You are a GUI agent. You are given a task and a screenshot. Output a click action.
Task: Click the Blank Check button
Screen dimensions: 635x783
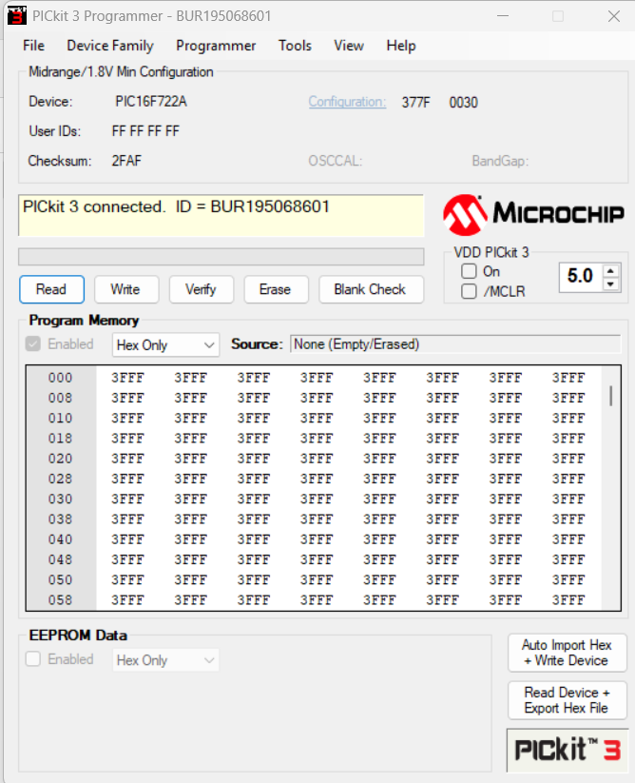[x=371, y=289]
